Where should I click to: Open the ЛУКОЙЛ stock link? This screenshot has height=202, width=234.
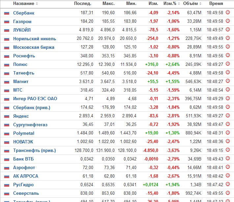[x=22, y=30]
